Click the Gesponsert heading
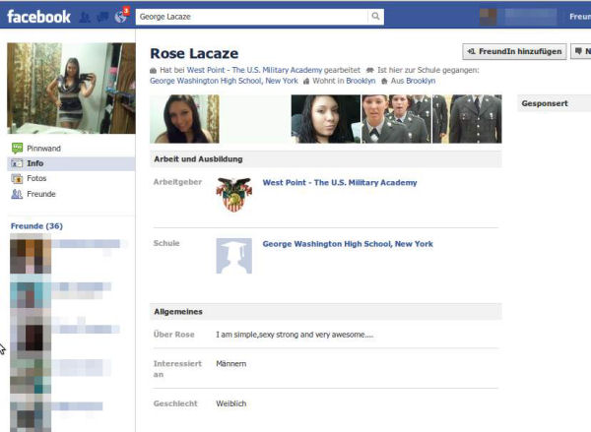This screenshot has width=591, height=432. (545, 103)
